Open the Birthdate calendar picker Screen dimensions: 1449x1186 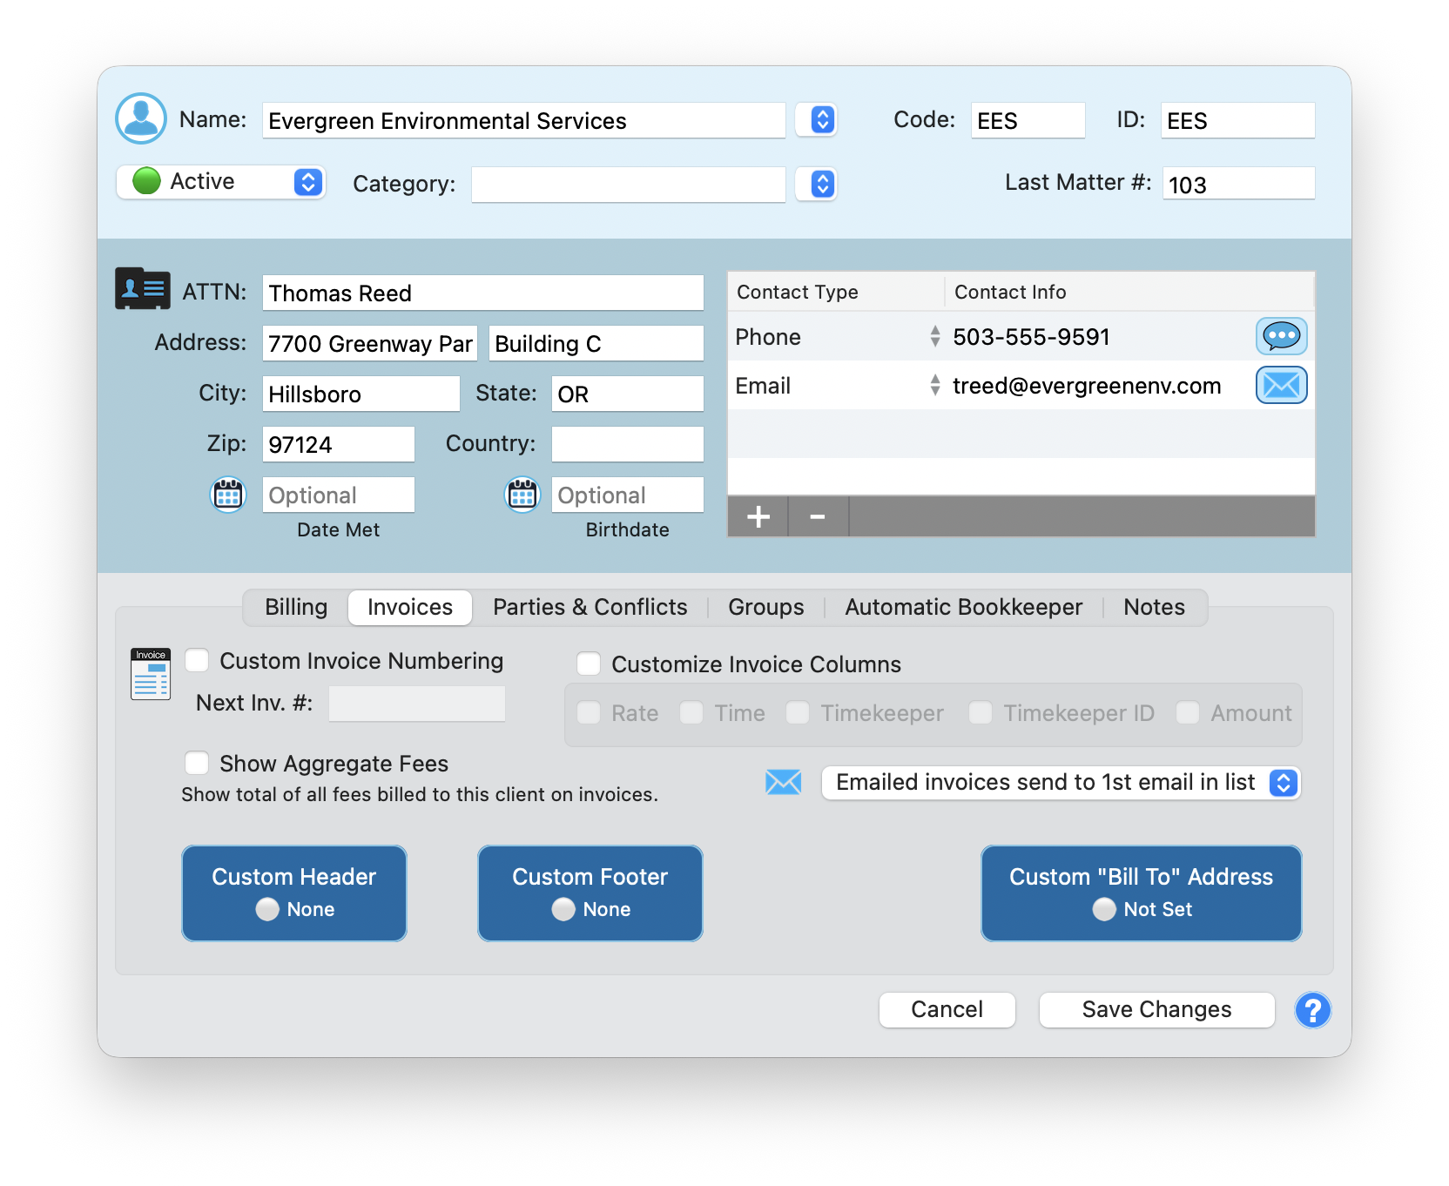tap(521, 495)
